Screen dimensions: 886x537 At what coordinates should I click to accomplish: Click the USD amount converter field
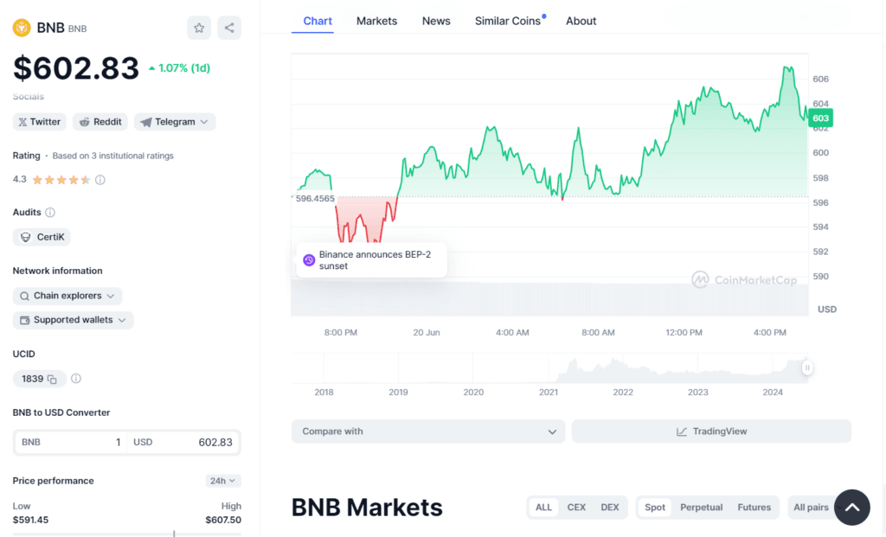tap(183, 442)
